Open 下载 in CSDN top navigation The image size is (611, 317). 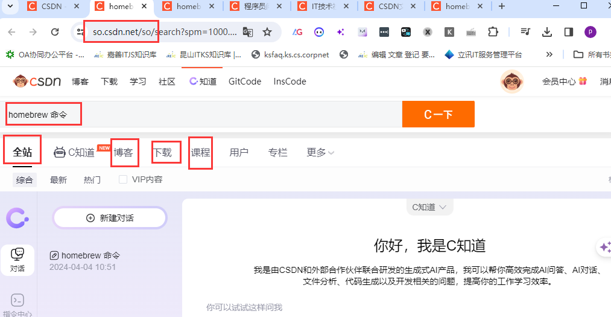pos(109,82)
